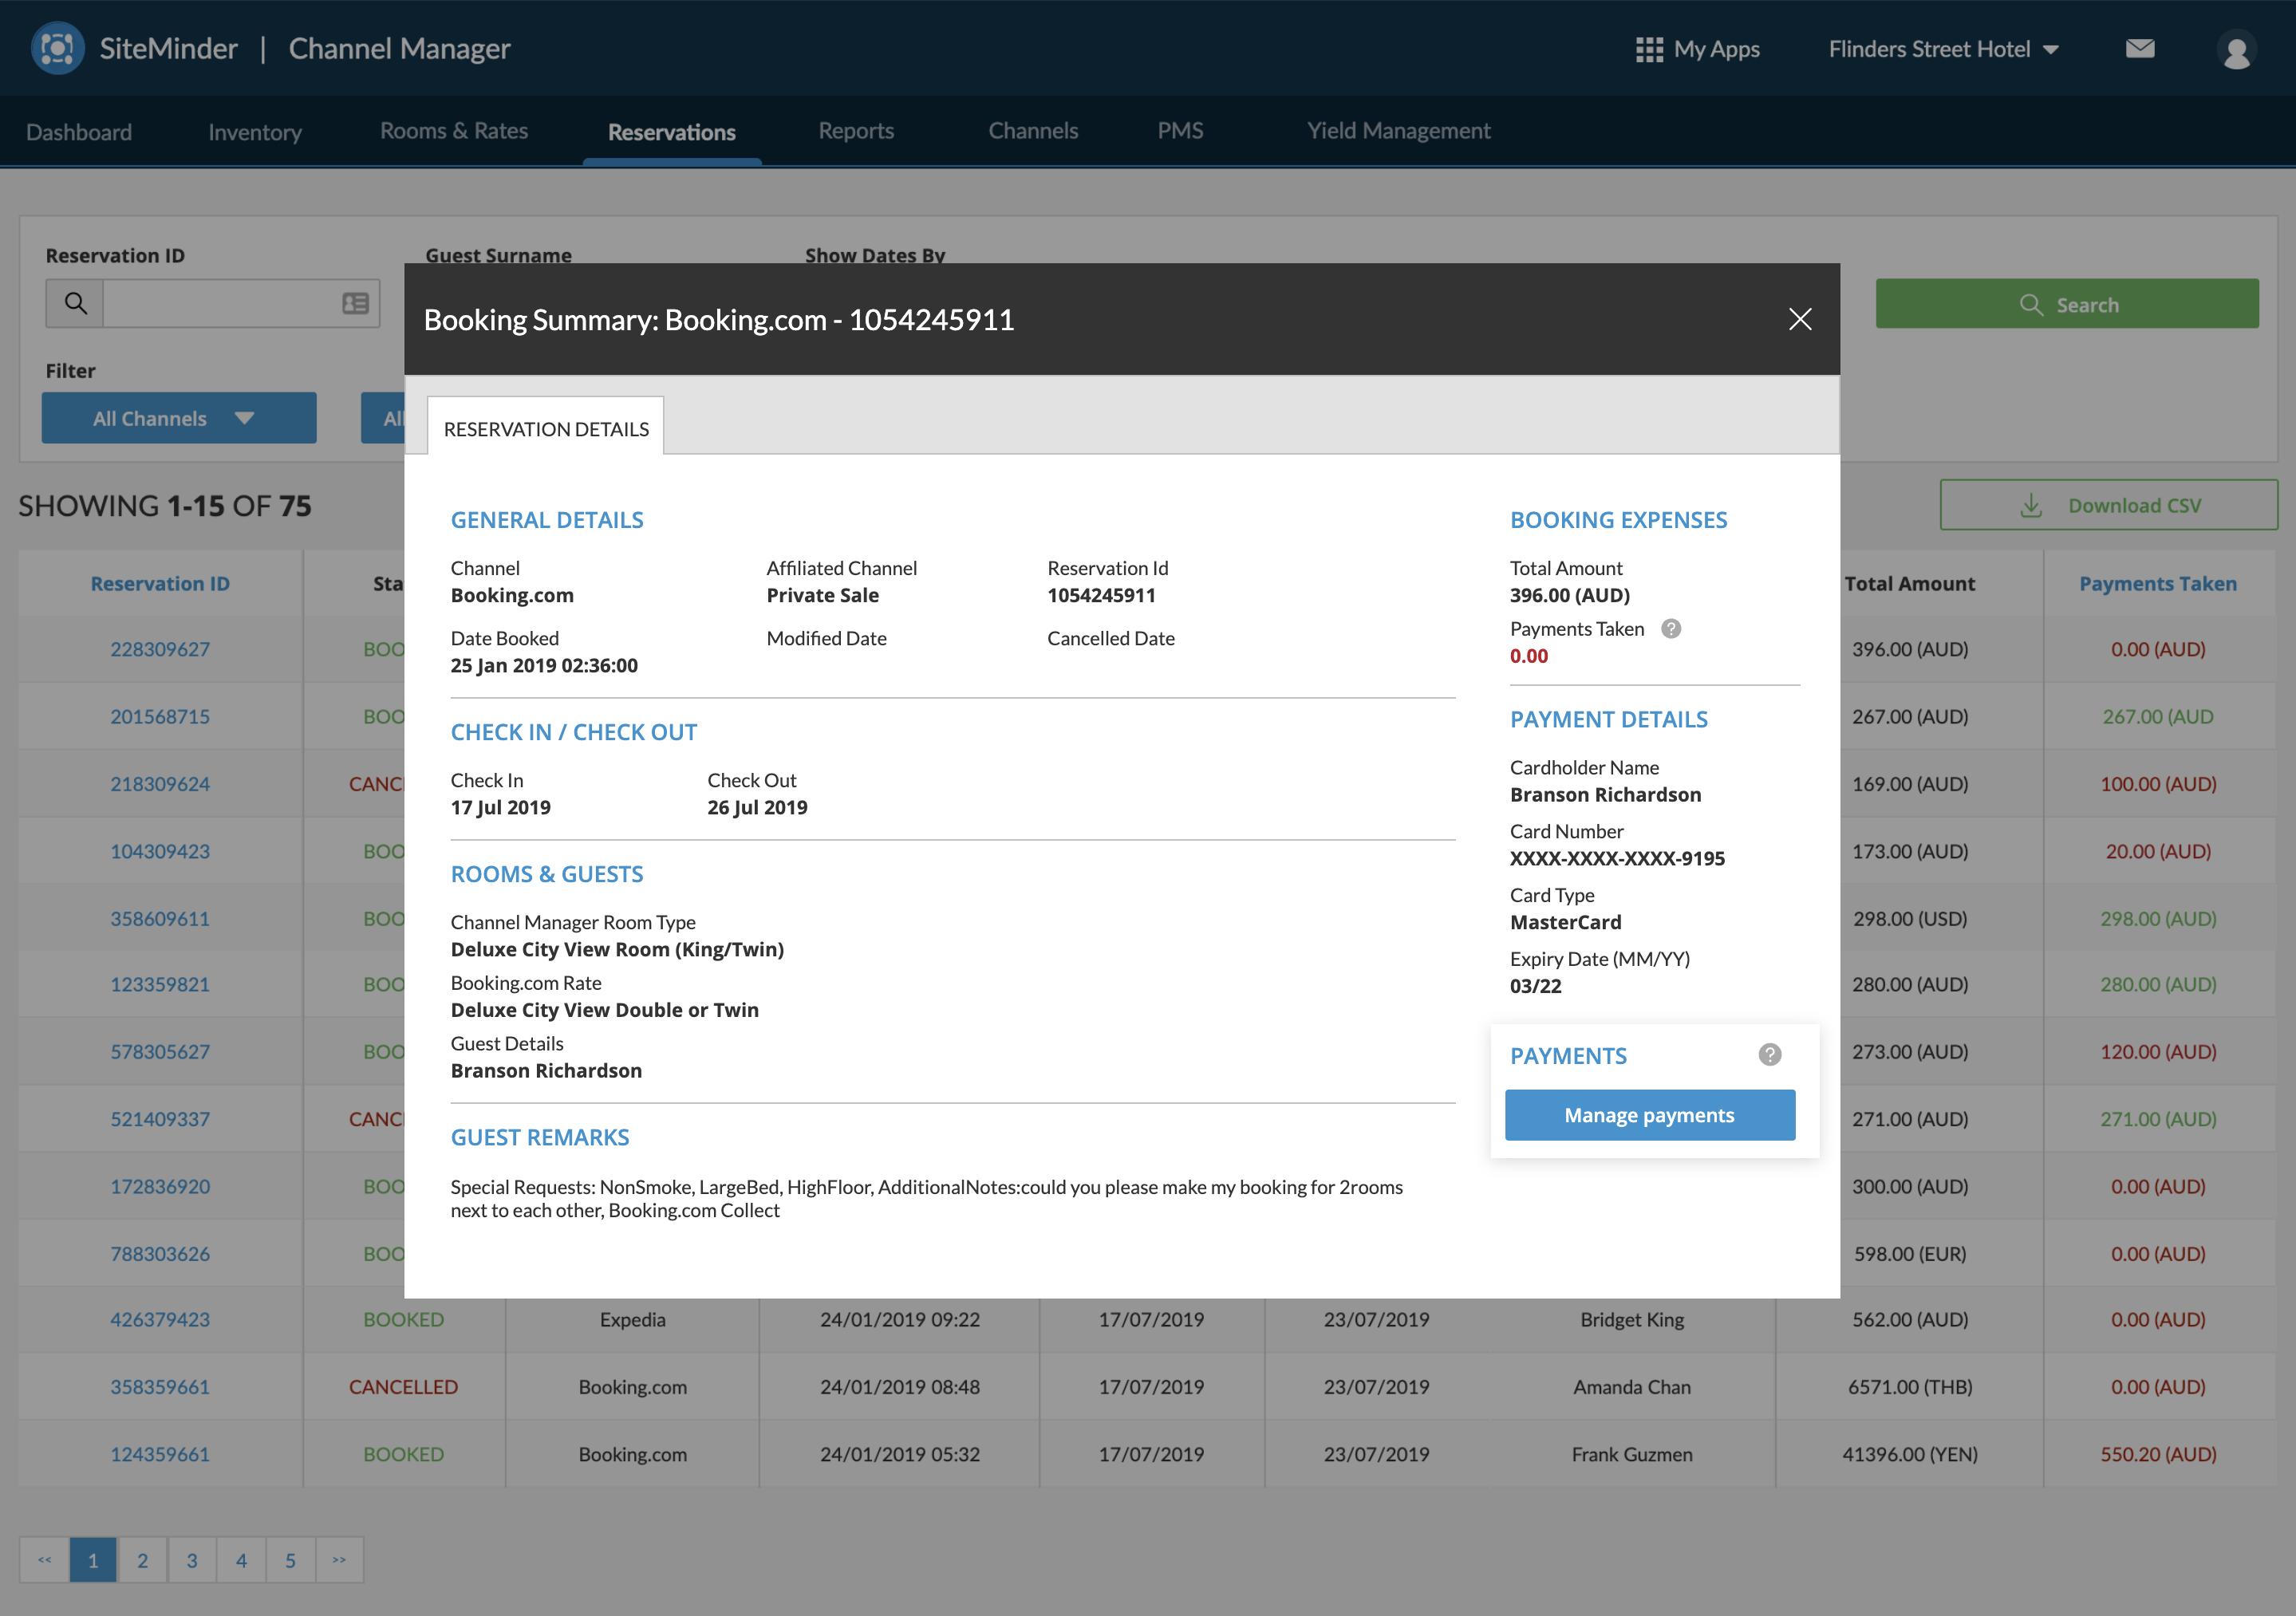Click the Payments section help icon

pos(1769,1055)
